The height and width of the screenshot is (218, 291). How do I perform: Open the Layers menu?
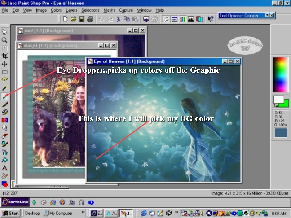click(x=71, y=10)
